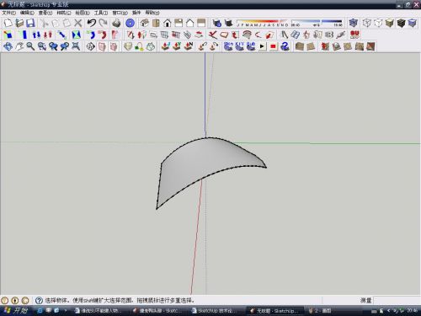Click the Erase (X) icon in the standard toolbar
This screenshot has width=421, height=316.
(x=78, y=23)
